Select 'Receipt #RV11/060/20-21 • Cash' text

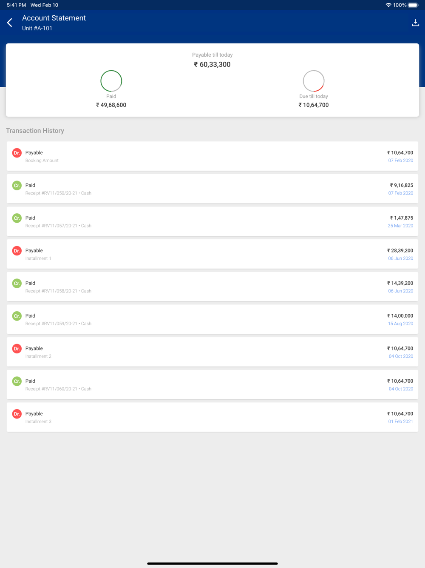(58, 389)
